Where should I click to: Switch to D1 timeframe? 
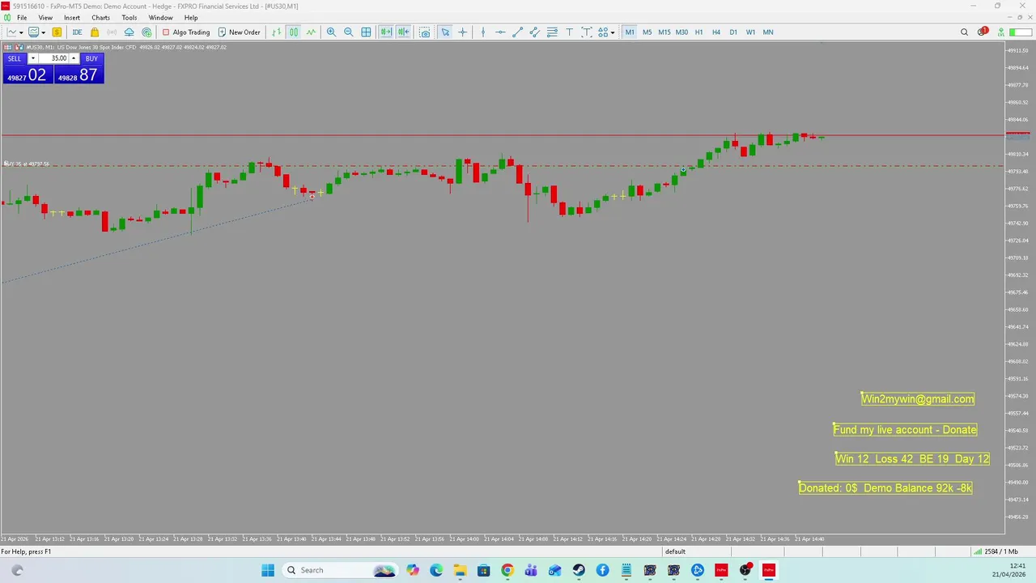coord(733,32)
